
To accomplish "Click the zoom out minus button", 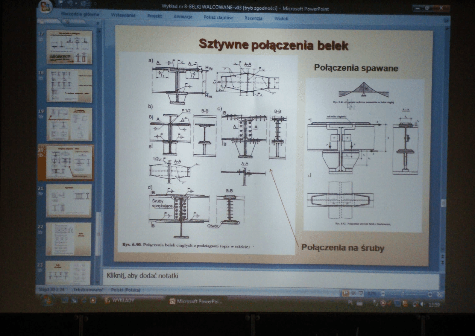I will (x=382, y=293).
